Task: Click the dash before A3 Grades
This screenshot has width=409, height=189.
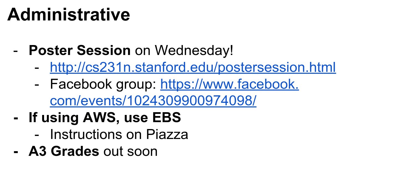Action: pos(16,152)
